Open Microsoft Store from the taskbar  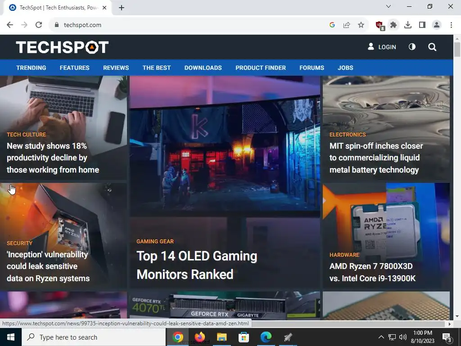[244, 337]
